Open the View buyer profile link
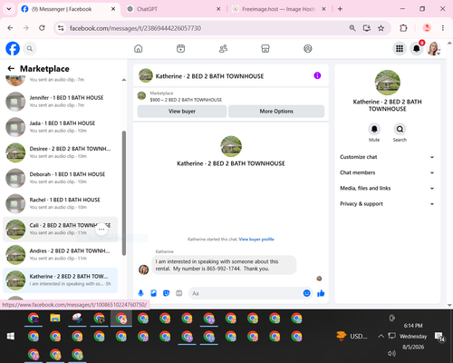 [x=256, y=240]
